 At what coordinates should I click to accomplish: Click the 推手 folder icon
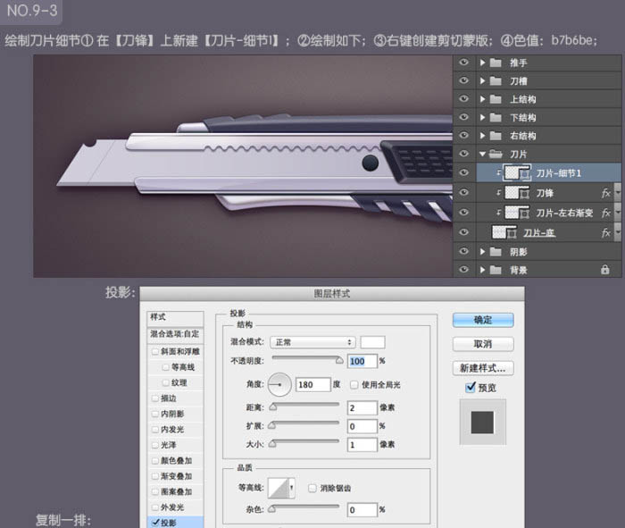[496, 63]
